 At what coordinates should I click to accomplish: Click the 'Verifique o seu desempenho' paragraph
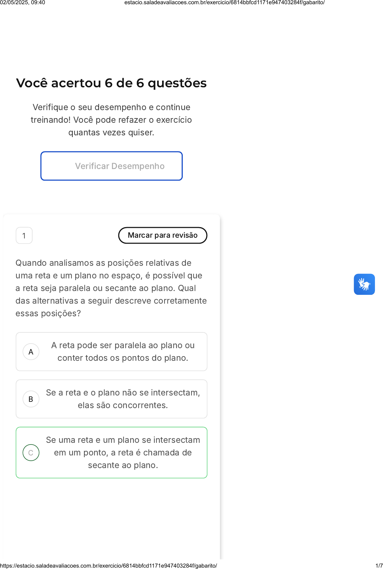click(111, 120)
